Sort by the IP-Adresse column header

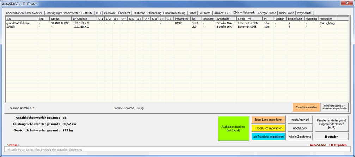click(x=84, y=19)
